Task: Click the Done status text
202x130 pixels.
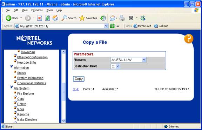Action: 9,126
